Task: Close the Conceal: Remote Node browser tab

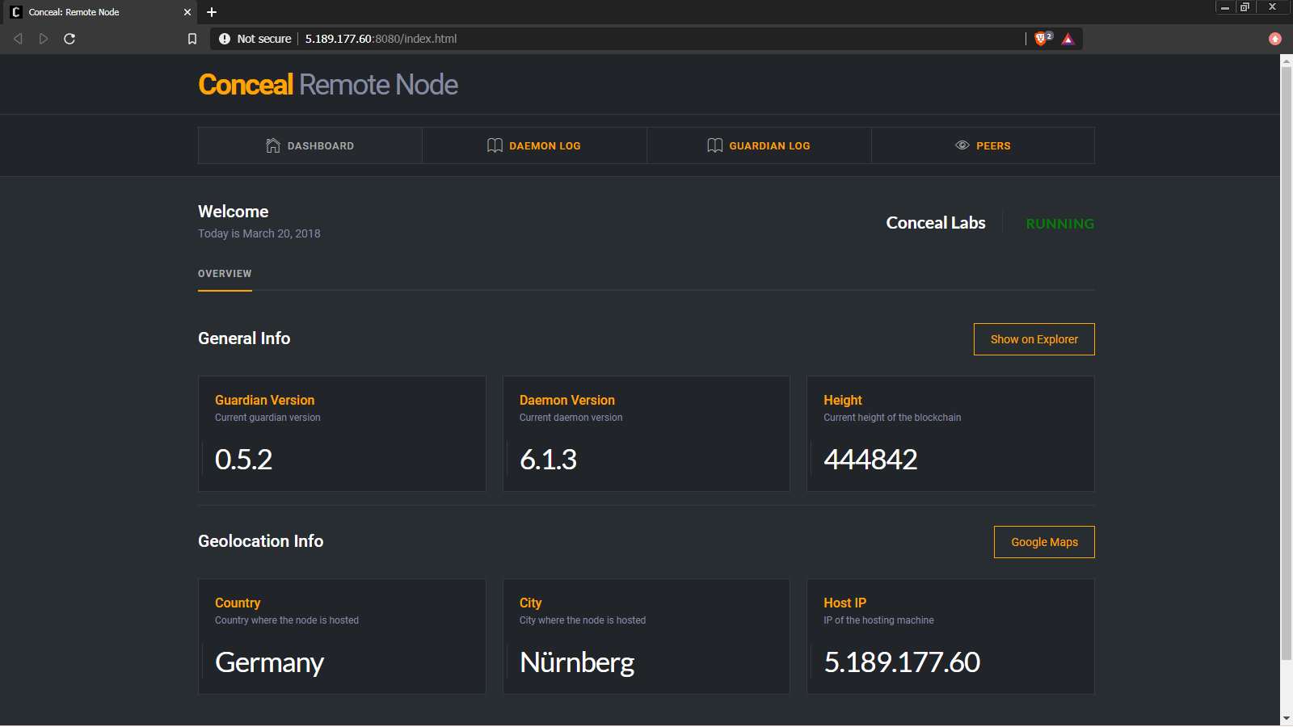Action: coord(187,12)
